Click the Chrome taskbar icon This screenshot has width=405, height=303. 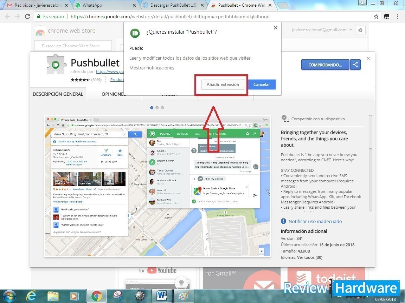tap(96, 296)
